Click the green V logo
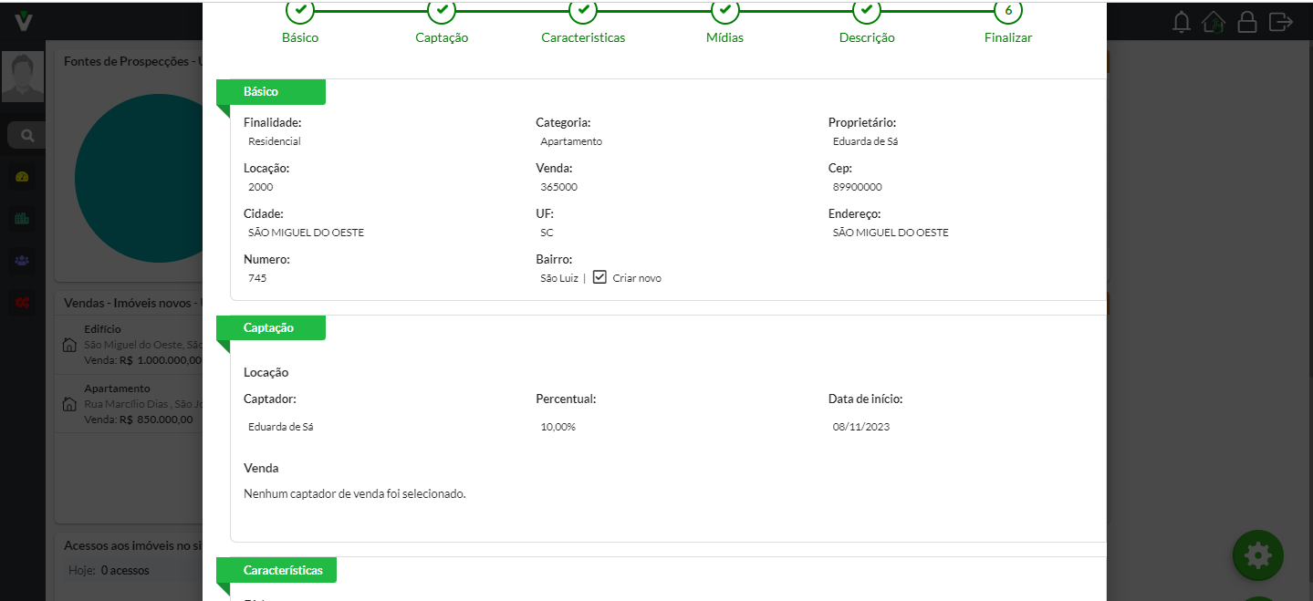The image size is (1313, 601). coord(23,20)
